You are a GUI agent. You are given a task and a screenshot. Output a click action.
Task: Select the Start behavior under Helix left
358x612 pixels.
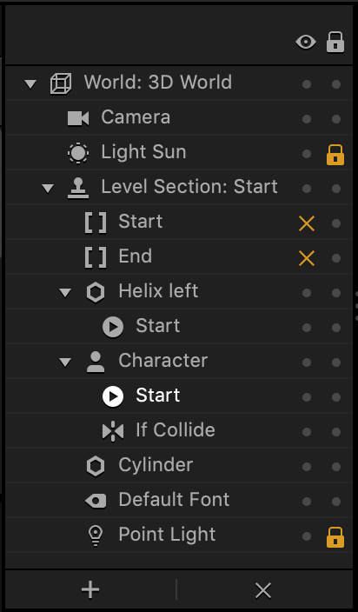(157, 326)
